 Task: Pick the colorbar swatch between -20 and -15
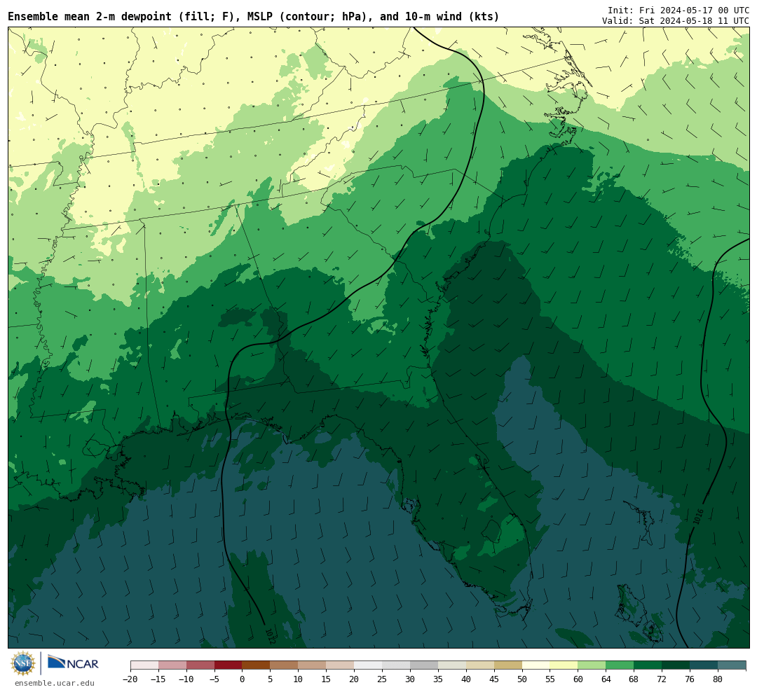tap(144, 665)
